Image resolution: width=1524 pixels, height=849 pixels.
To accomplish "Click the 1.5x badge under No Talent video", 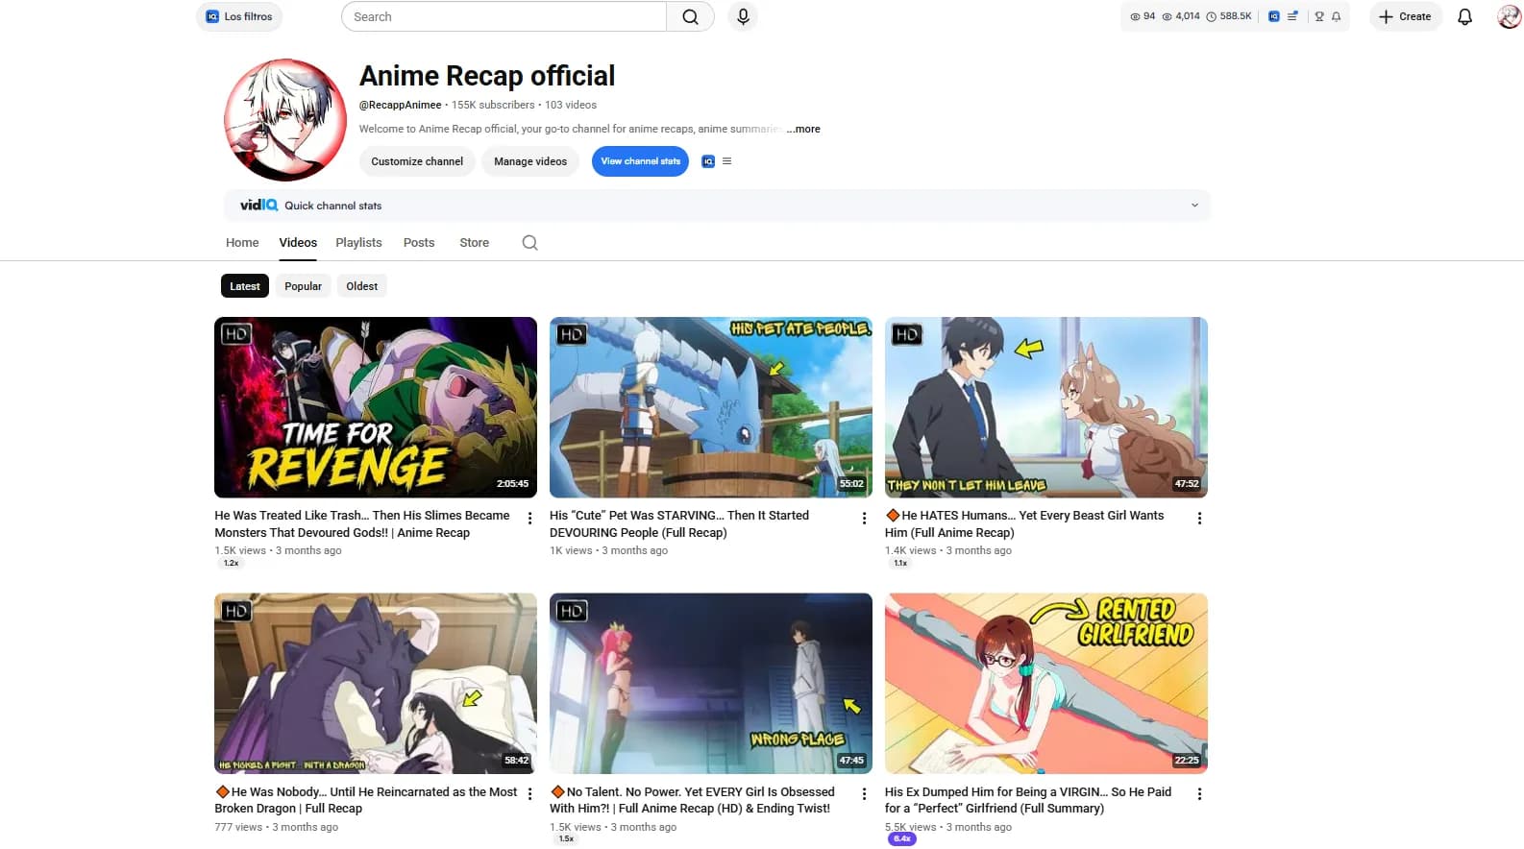I will point(566,839).
